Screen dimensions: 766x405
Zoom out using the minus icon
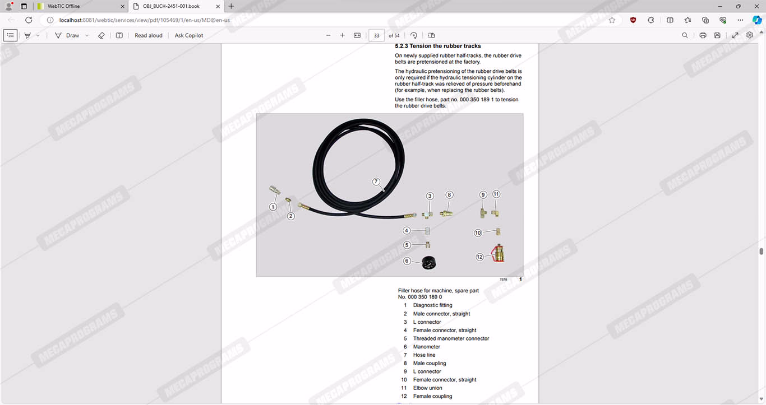point(329,35)
